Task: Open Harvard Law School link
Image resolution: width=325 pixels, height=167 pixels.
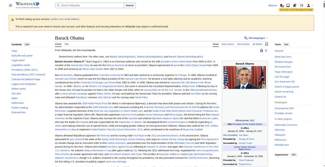Action: click(66, 79)
